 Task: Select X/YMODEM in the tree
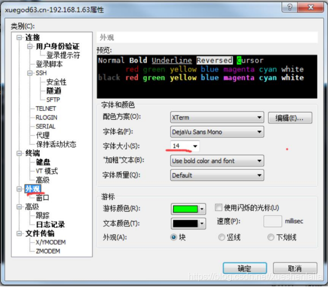(51, 242)
